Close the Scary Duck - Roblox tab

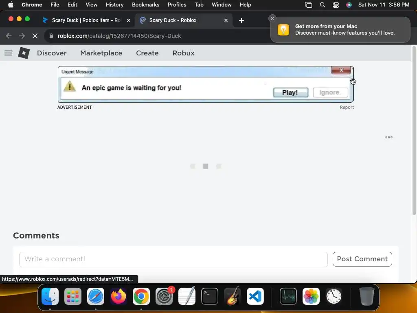226,20
